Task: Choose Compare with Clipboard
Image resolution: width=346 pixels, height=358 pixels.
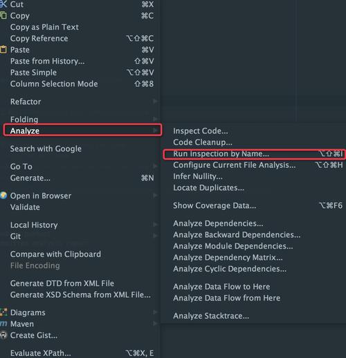Action: [55, 254]
